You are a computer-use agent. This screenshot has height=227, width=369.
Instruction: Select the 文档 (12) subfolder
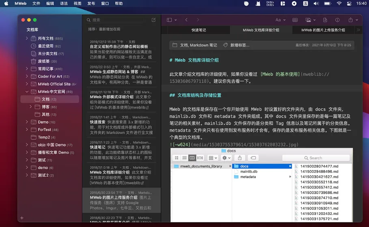(50, 99)
